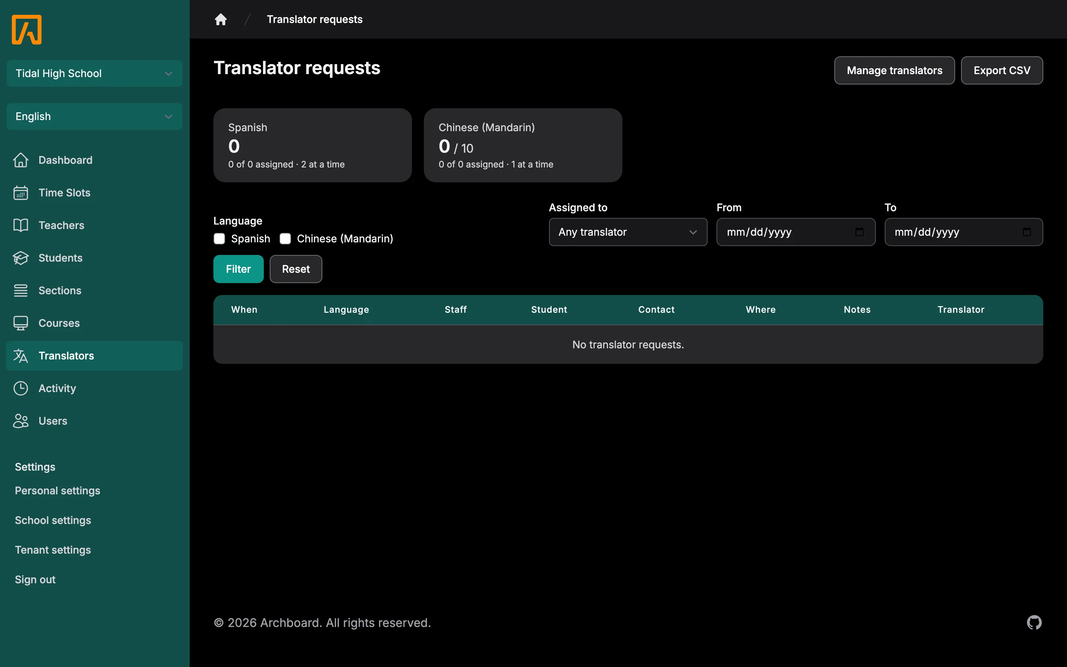Click the Translator column header
Viewport: 1067px width, 667px height.
coord(961,310)
